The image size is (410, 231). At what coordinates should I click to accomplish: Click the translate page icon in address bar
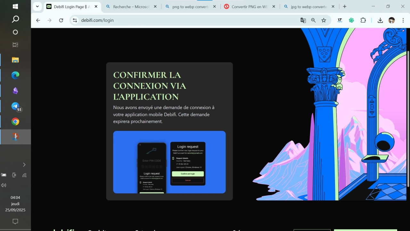coord(303,20)
